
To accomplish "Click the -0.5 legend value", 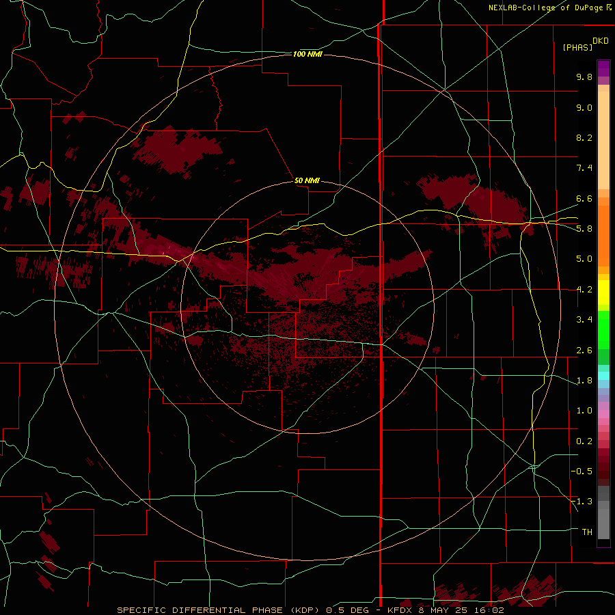I will [x=582, y=471].
